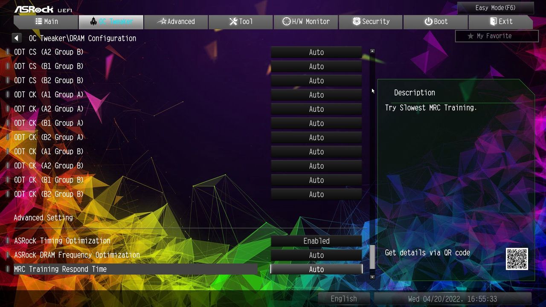Click the date and time display
The image size is (546, 307).
[x=453, y=299]
